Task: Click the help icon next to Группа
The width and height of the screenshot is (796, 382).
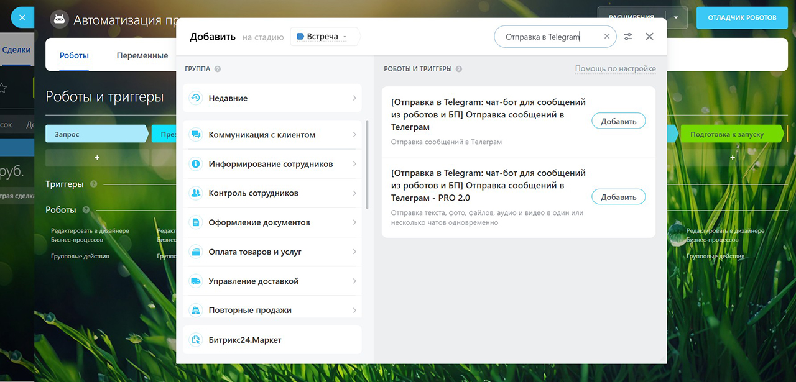Action: (x=218, y=70)
